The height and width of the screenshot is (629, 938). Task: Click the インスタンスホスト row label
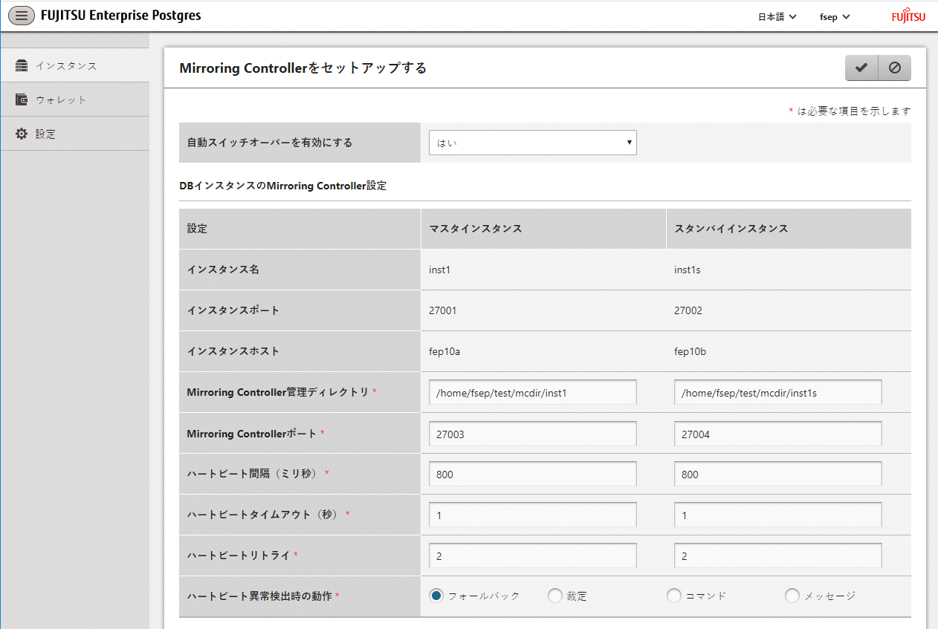[233, 351]
